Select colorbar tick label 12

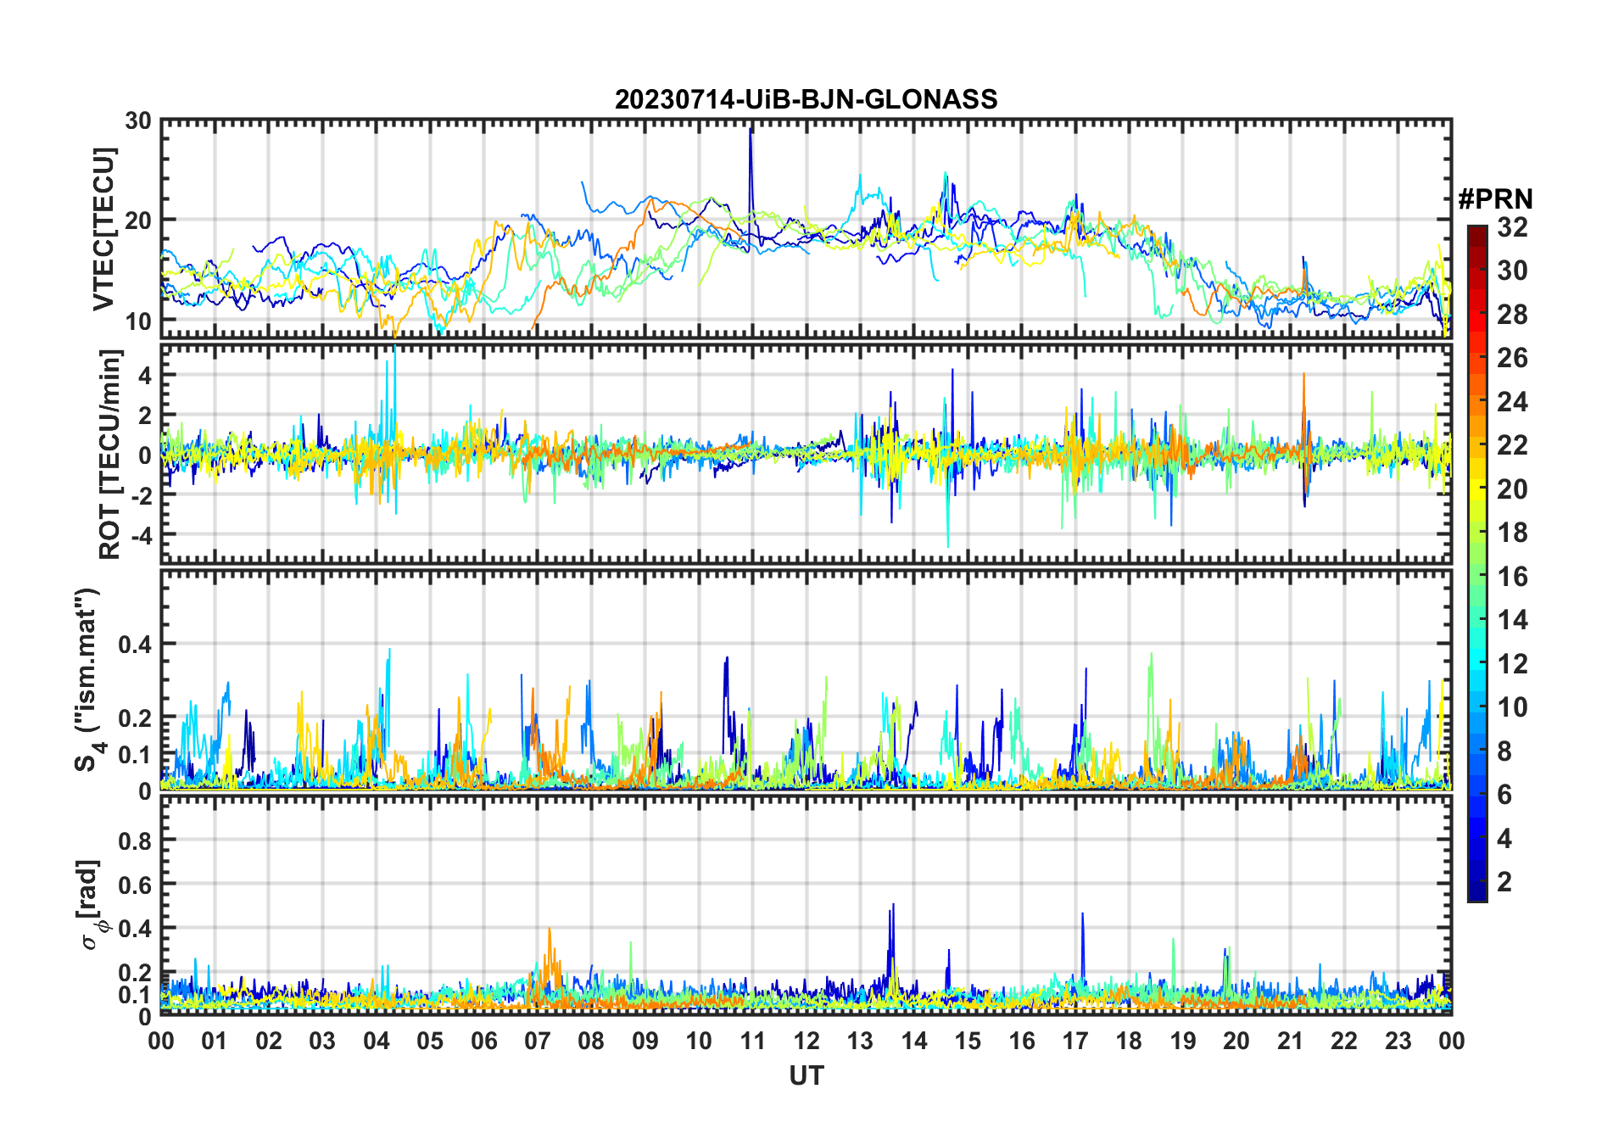pyautogui.click(x=1513, y=664)
